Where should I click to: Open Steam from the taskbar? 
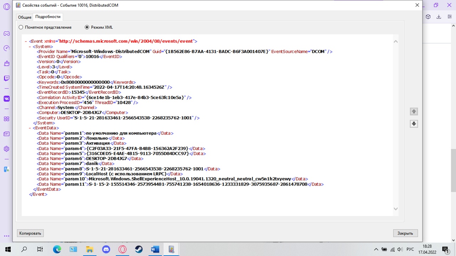pos(139,249)
